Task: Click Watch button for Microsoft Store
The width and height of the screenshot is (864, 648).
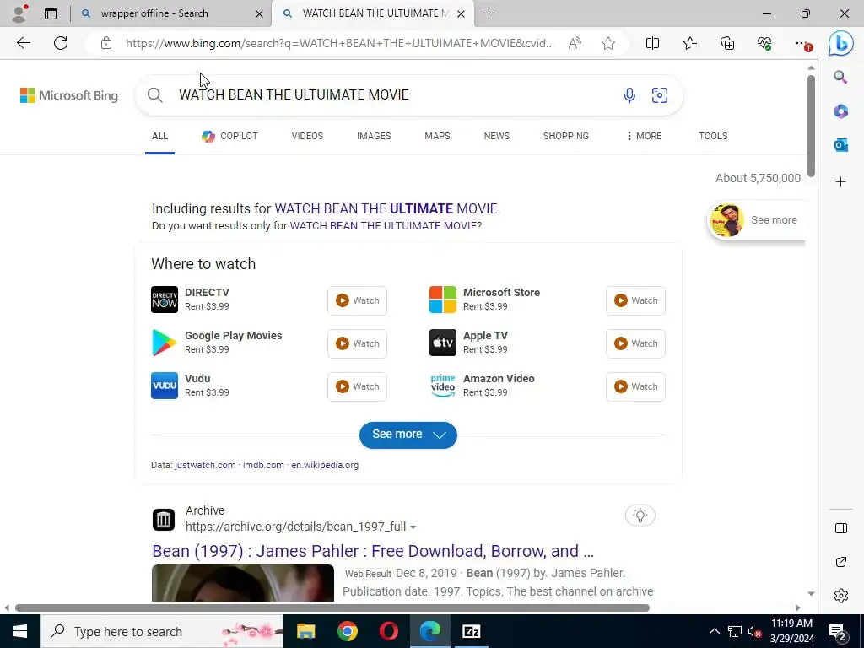Action: click(635, 300)
